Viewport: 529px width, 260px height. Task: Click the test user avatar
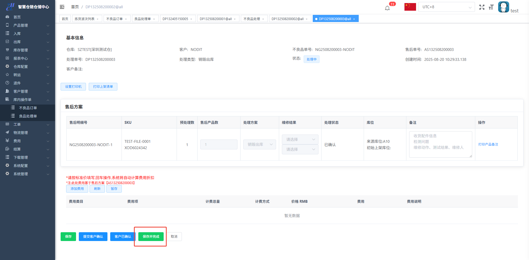tap(503, 7)
